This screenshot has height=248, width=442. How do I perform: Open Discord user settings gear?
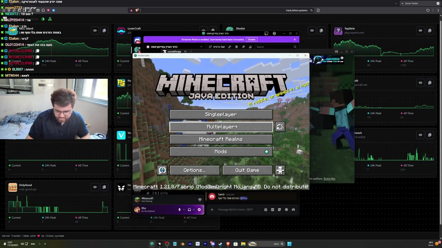point(199,209)
